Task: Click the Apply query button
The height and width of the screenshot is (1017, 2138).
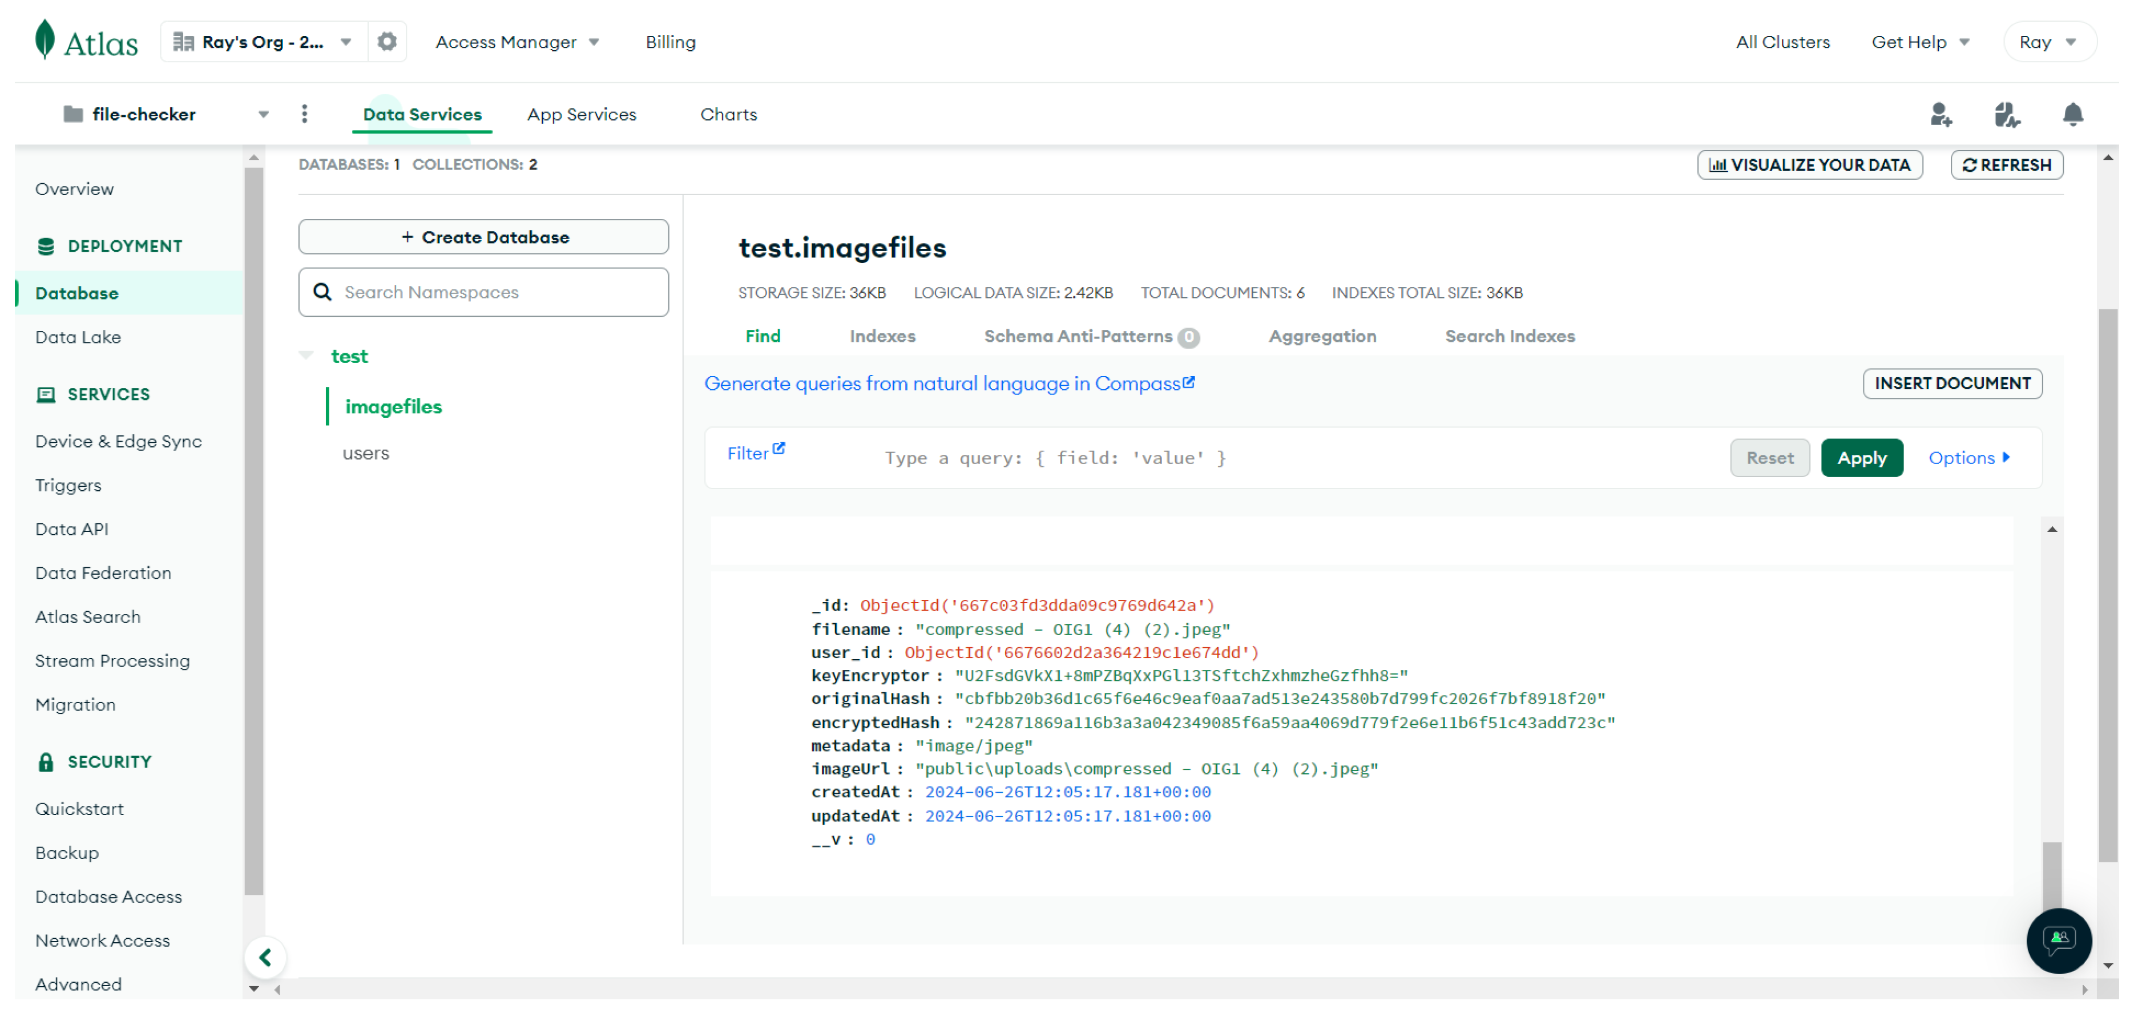Action: [x=1862, y=458]
